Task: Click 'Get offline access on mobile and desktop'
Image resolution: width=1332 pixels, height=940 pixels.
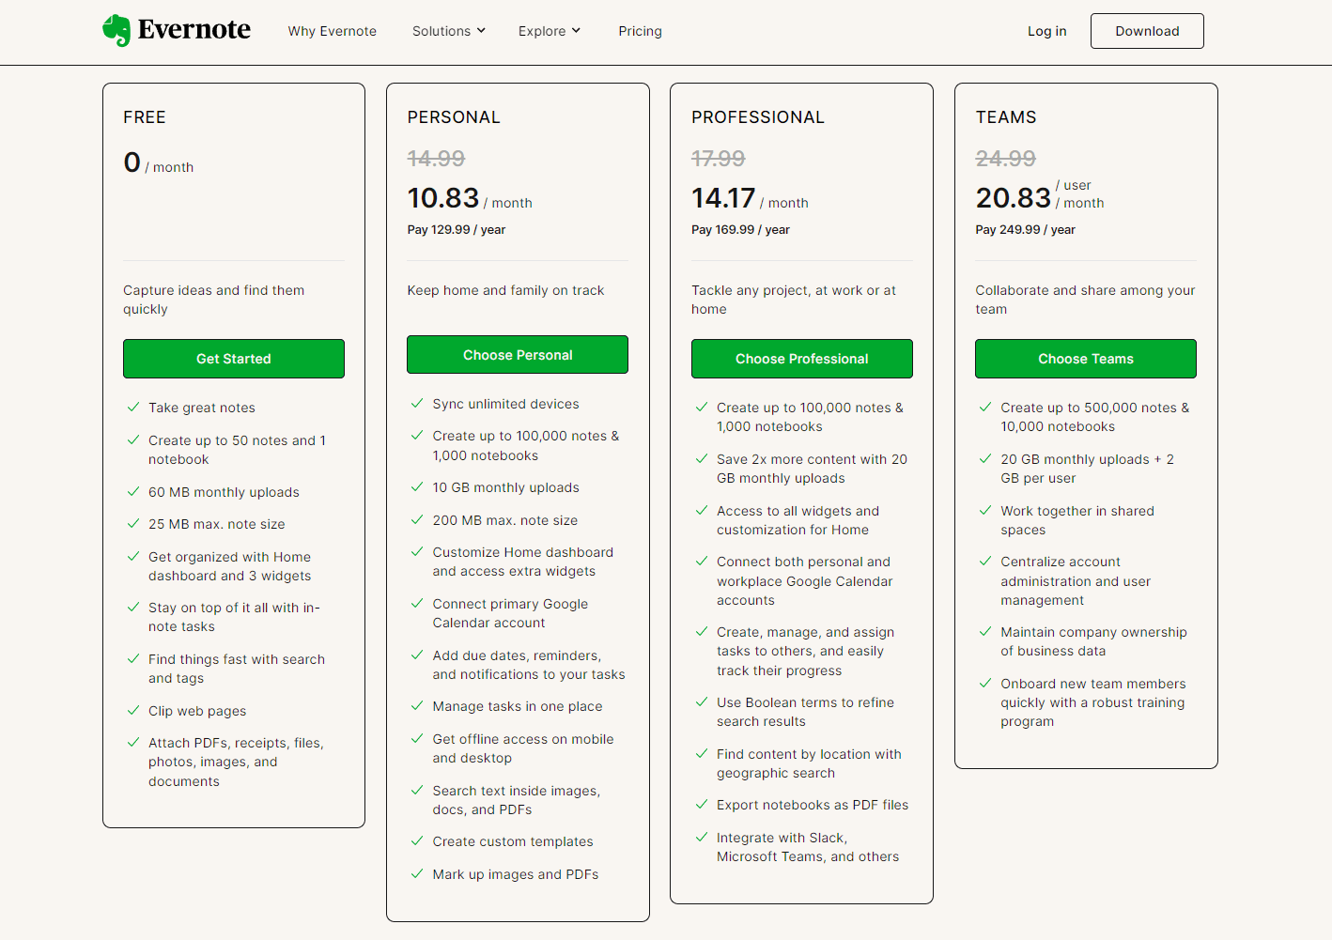Action: click(x=523, y=748)
